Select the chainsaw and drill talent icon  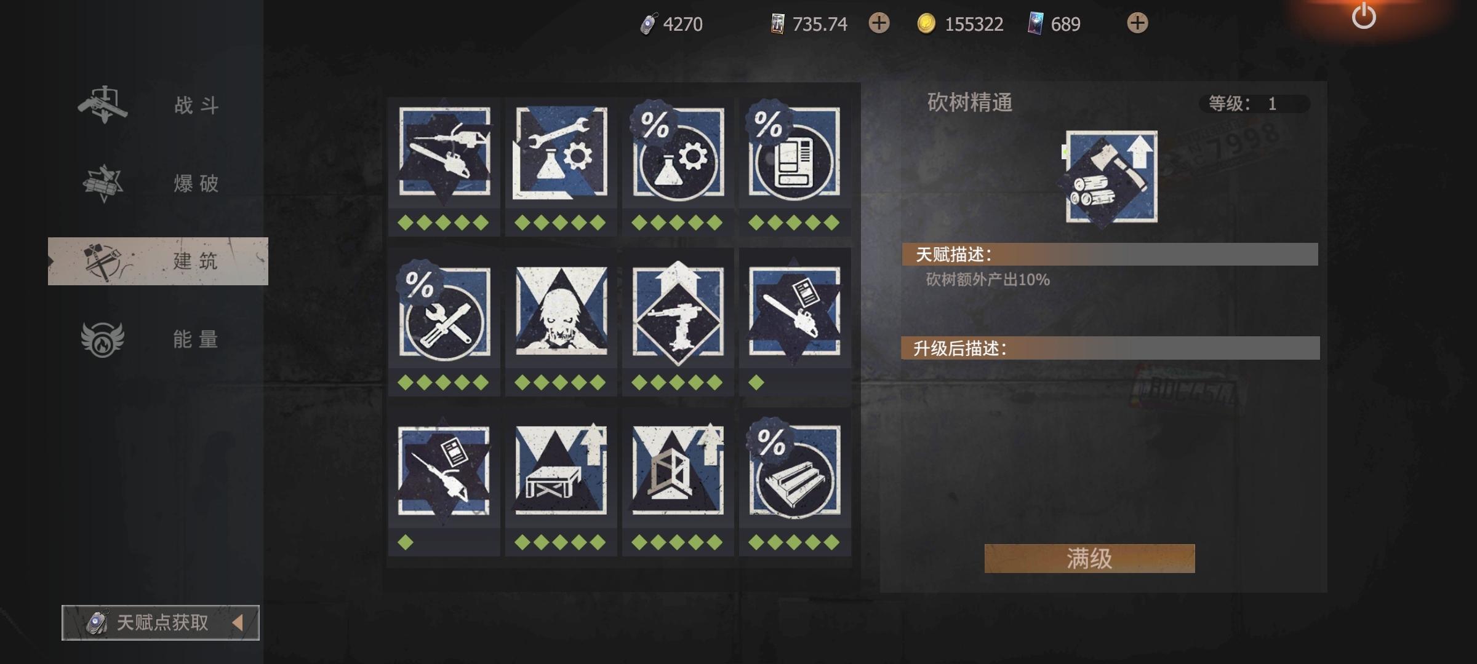[444, 152]
